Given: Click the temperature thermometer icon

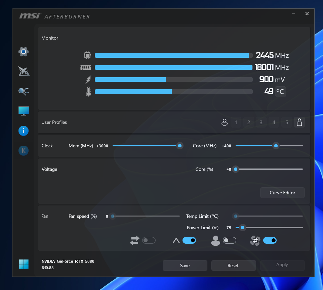Looking at the screenshot, I should [88, 92].
